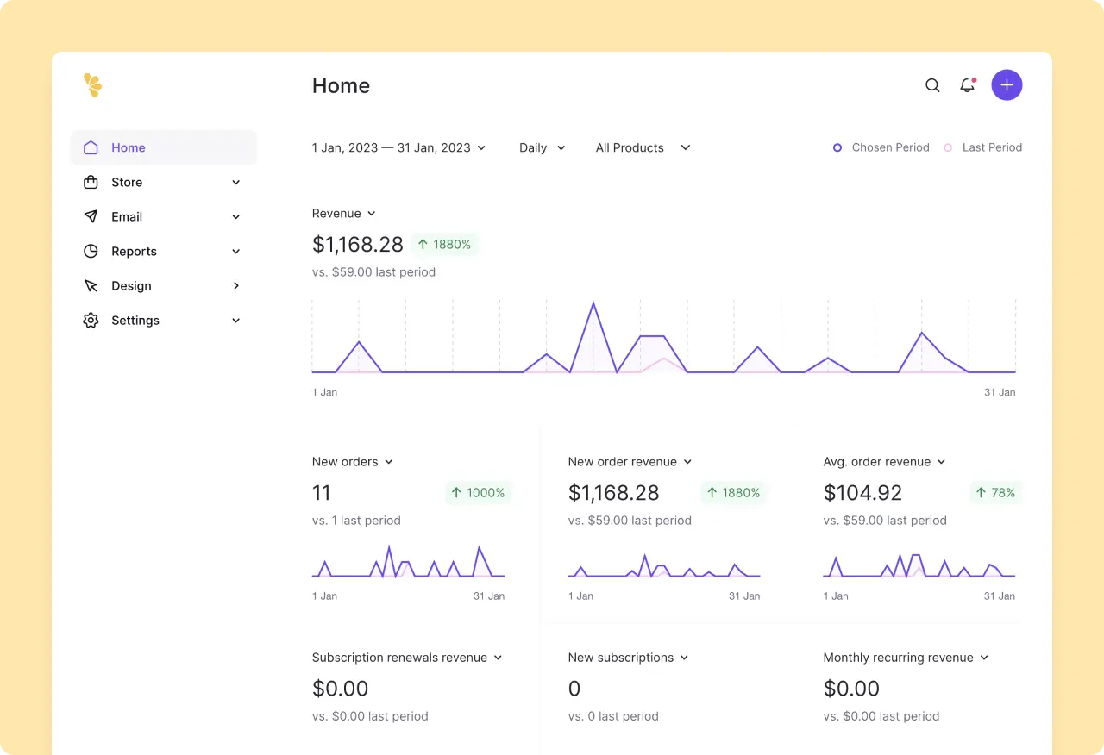Screen dimensions: 1104x755
Task: Toggle the Chosen Period legend indicator
Action: (x=837, y=147)
